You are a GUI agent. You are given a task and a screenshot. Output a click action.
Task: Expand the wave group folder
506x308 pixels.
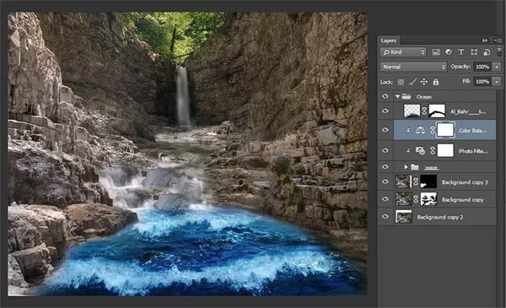point(406,167)
